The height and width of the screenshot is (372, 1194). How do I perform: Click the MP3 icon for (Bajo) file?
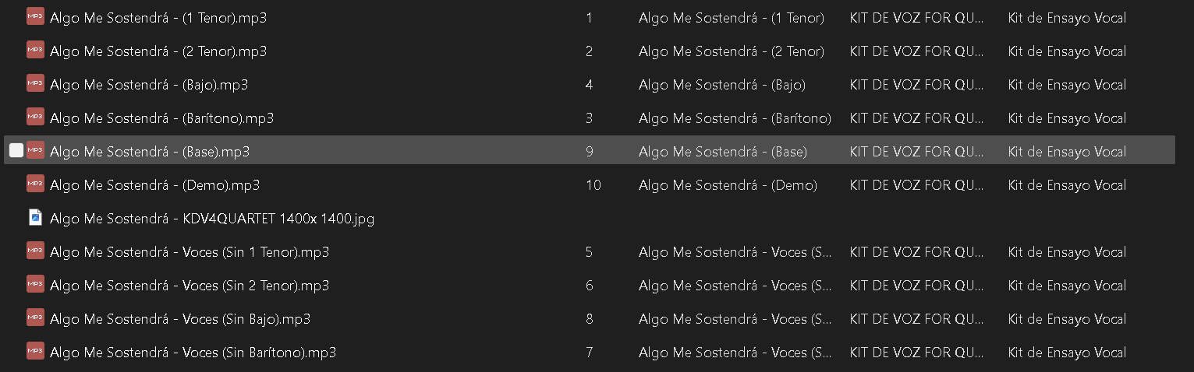(x=35, y=84)
